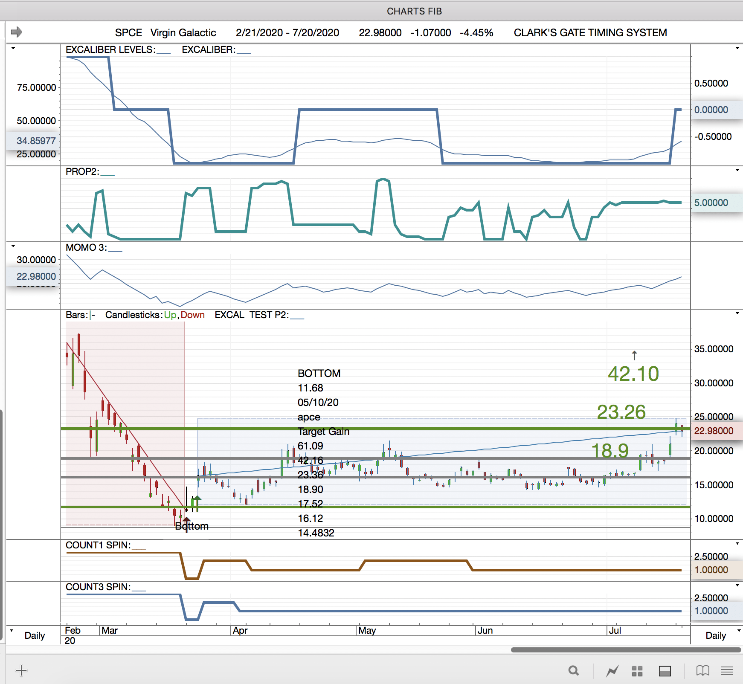
Task: Open the left Daily interval dropdown
Action: coord(12,630)
